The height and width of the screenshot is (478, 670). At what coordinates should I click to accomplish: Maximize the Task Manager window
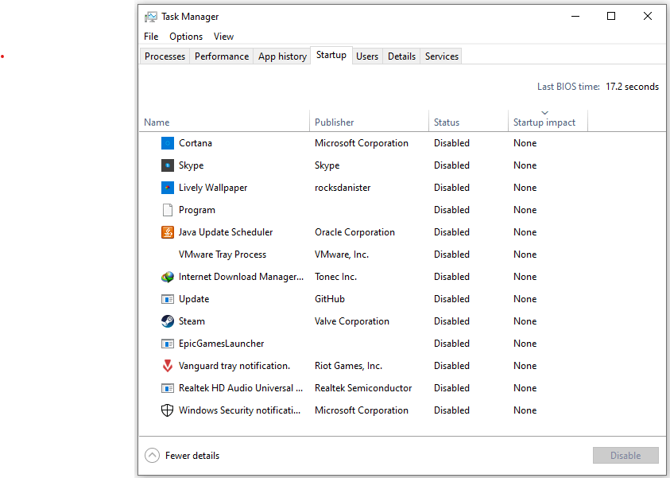pyautogui.click(x=611, y=16)
